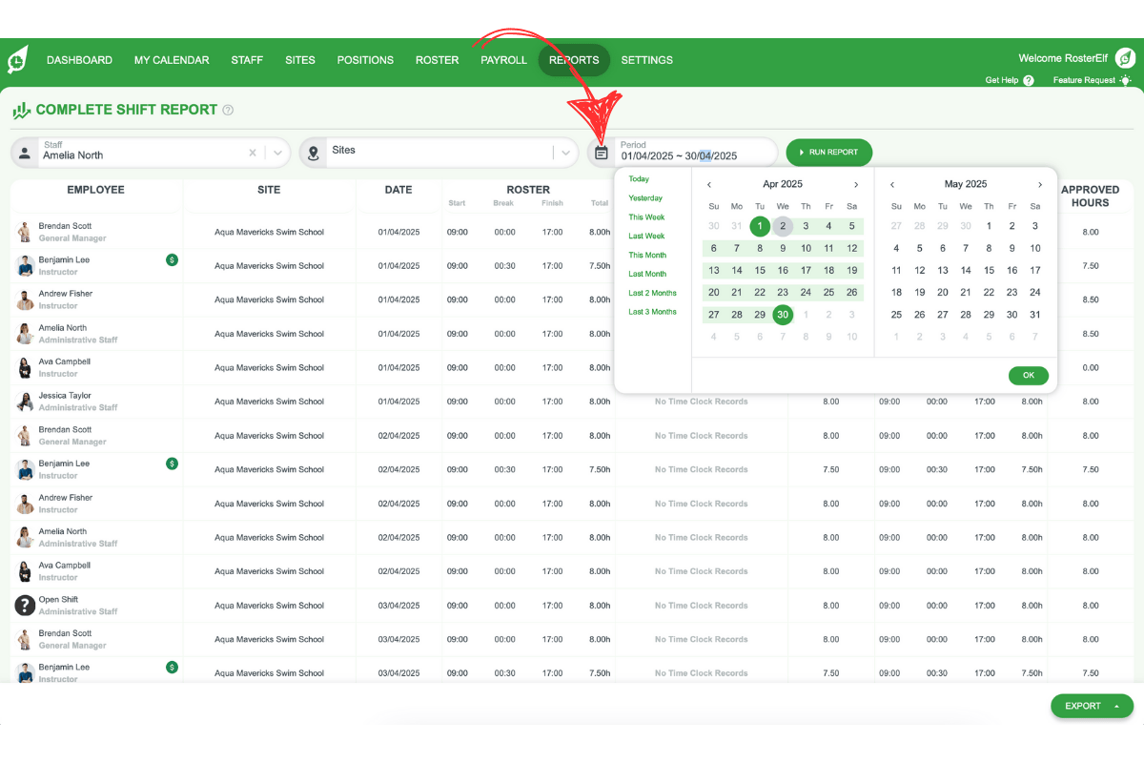Click the Run Report button
Screen dimensions: 1144x763
tap(828, 152)
